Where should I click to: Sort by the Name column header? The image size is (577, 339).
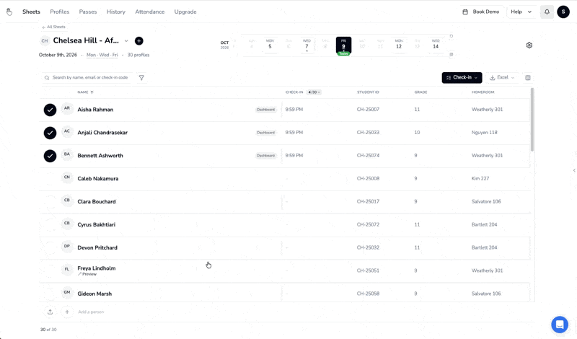85,92
